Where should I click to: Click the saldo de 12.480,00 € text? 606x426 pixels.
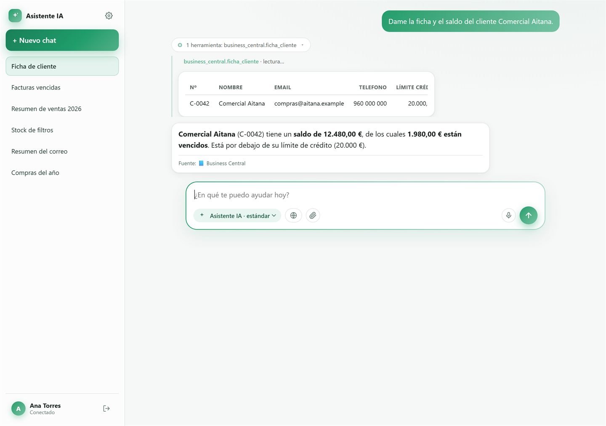click(327, 134)
